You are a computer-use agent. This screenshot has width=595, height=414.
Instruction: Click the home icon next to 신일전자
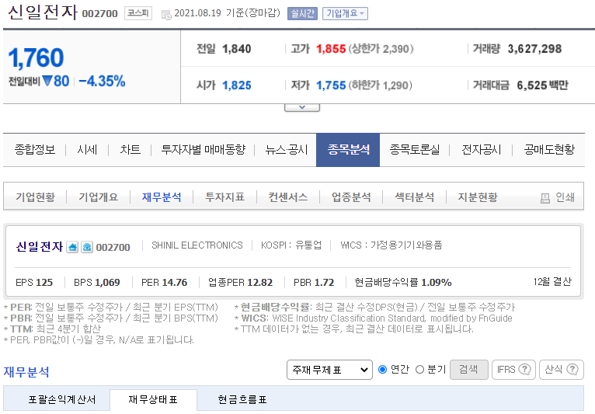click(x=72, y=247)
